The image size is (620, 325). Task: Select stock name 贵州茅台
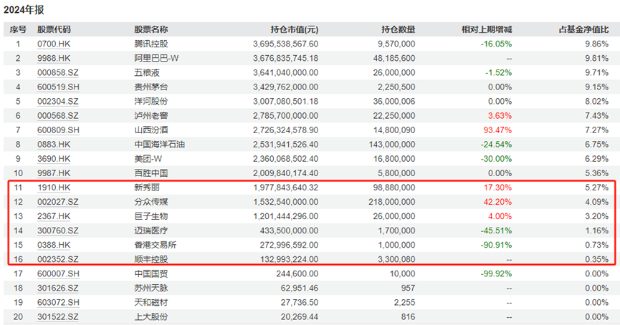[151, 87]
